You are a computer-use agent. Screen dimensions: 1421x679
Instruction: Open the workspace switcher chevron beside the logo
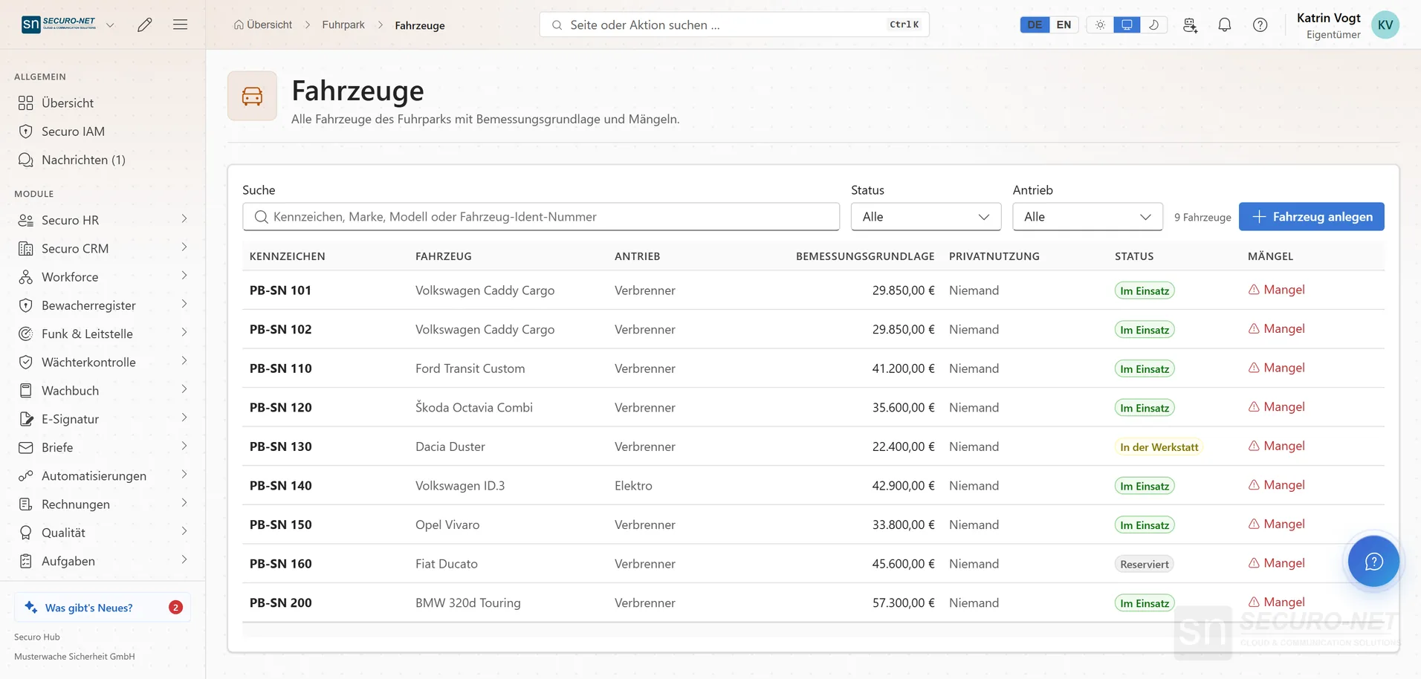[110, 25]
